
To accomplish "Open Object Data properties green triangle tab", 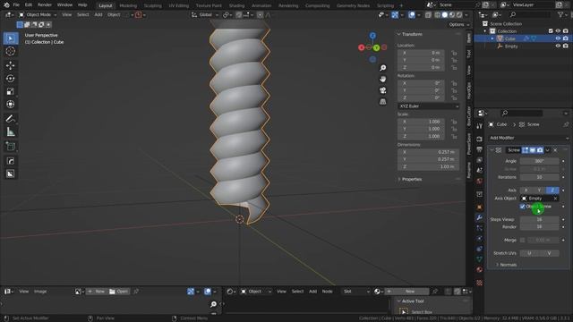I will pyautogui.click(x=480, y=259).
